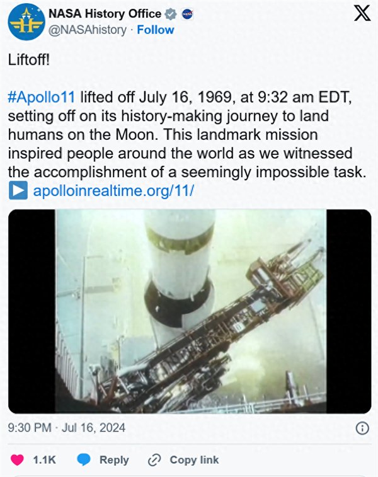Click the NASA meatball affiliation badge
Screen dimensions: 378x477
tap(186, 14)
